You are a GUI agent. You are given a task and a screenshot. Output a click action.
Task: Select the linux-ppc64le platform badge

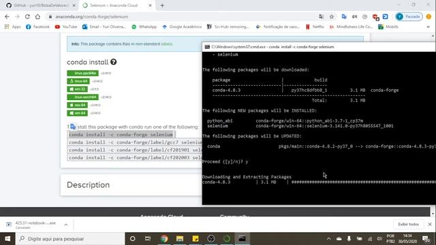pyautogui.click(x=82, y=73)
